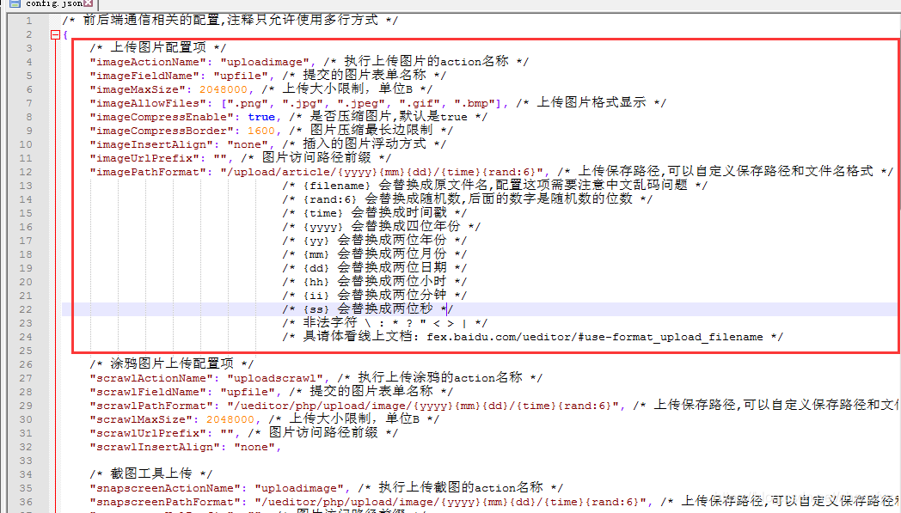Click the "uploadimage" value on line 4

click(x=264, y=62)
